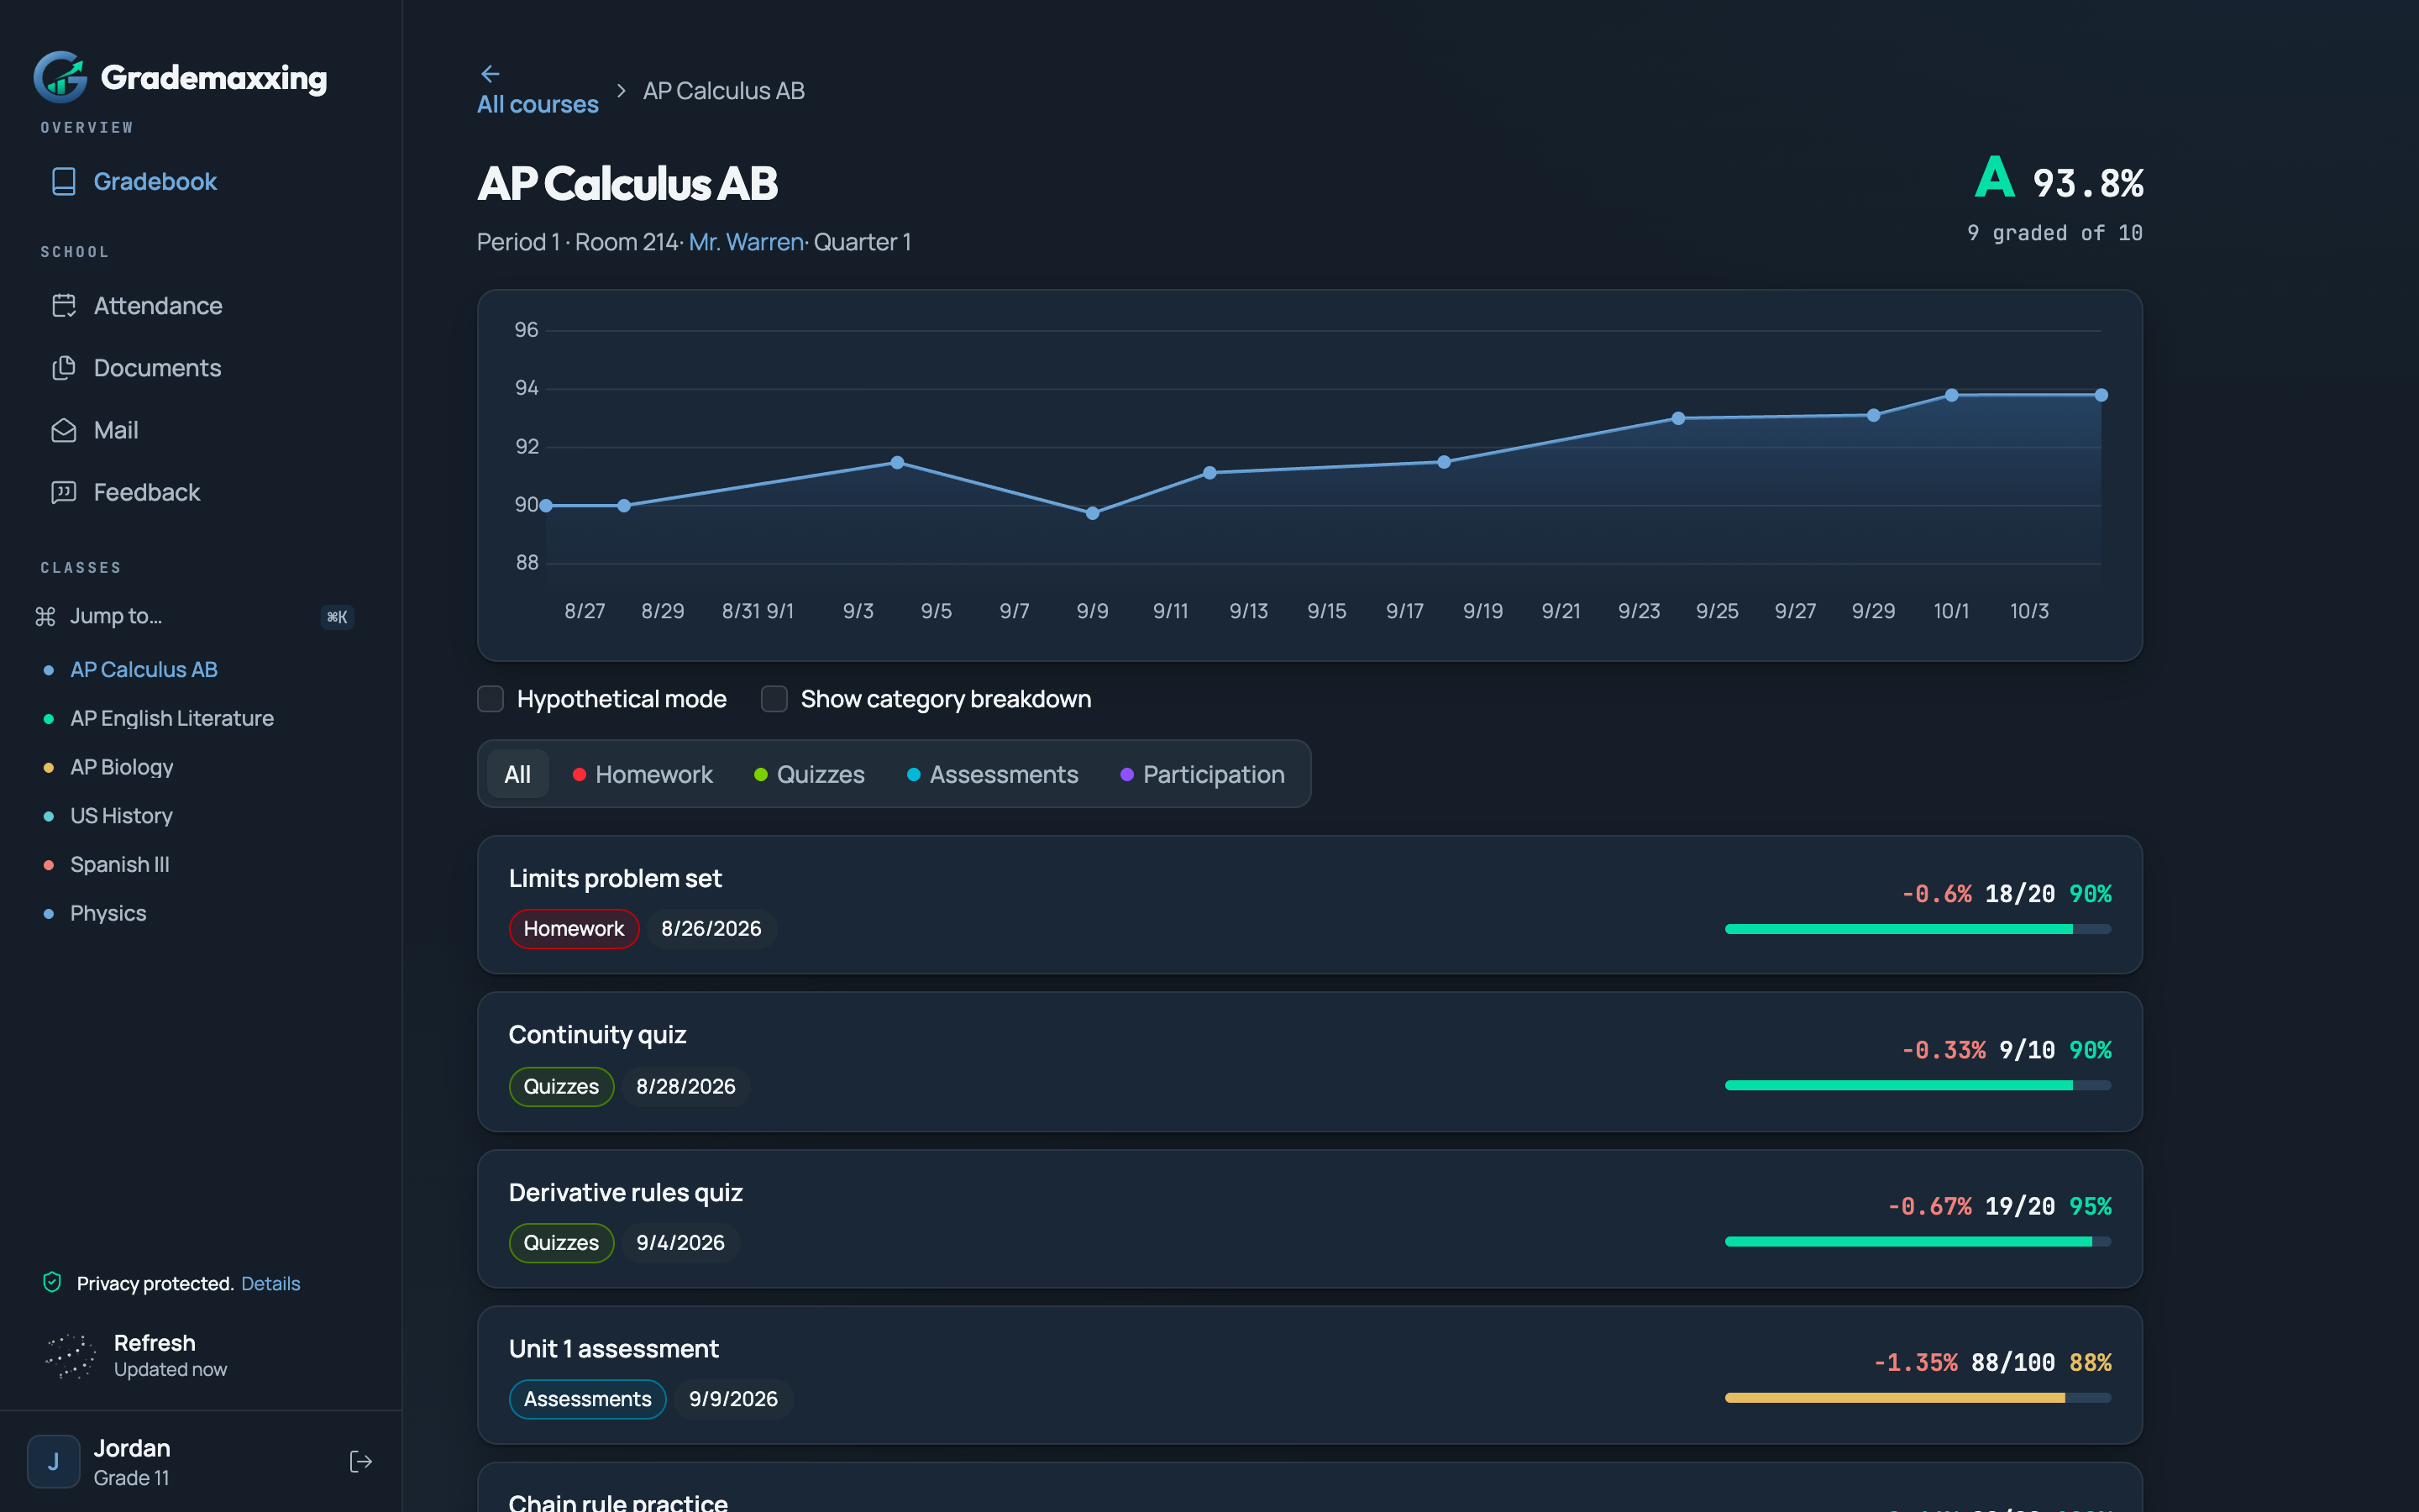This screenshot has width=2419, height=1512.
Task: Enable the Hypothetical mode checkbox
Action: (x=490, y=698)
